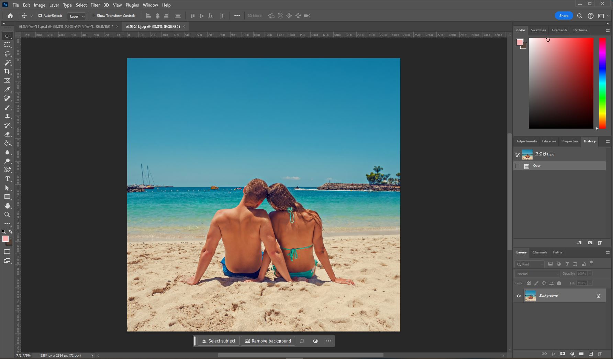The height and width of the screenshot is (359, 613).
Task: Switch to the Channels tab
Action: [x=539, y=252]
